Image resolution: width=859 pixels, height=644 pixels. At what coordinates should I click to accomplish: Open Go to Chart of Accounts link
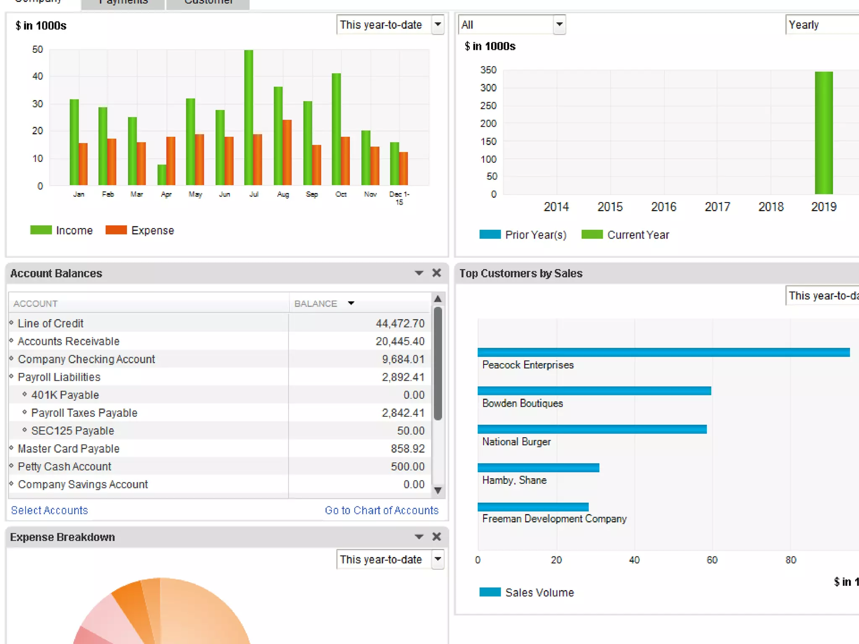pyautogui.click(x=381, y=510)
